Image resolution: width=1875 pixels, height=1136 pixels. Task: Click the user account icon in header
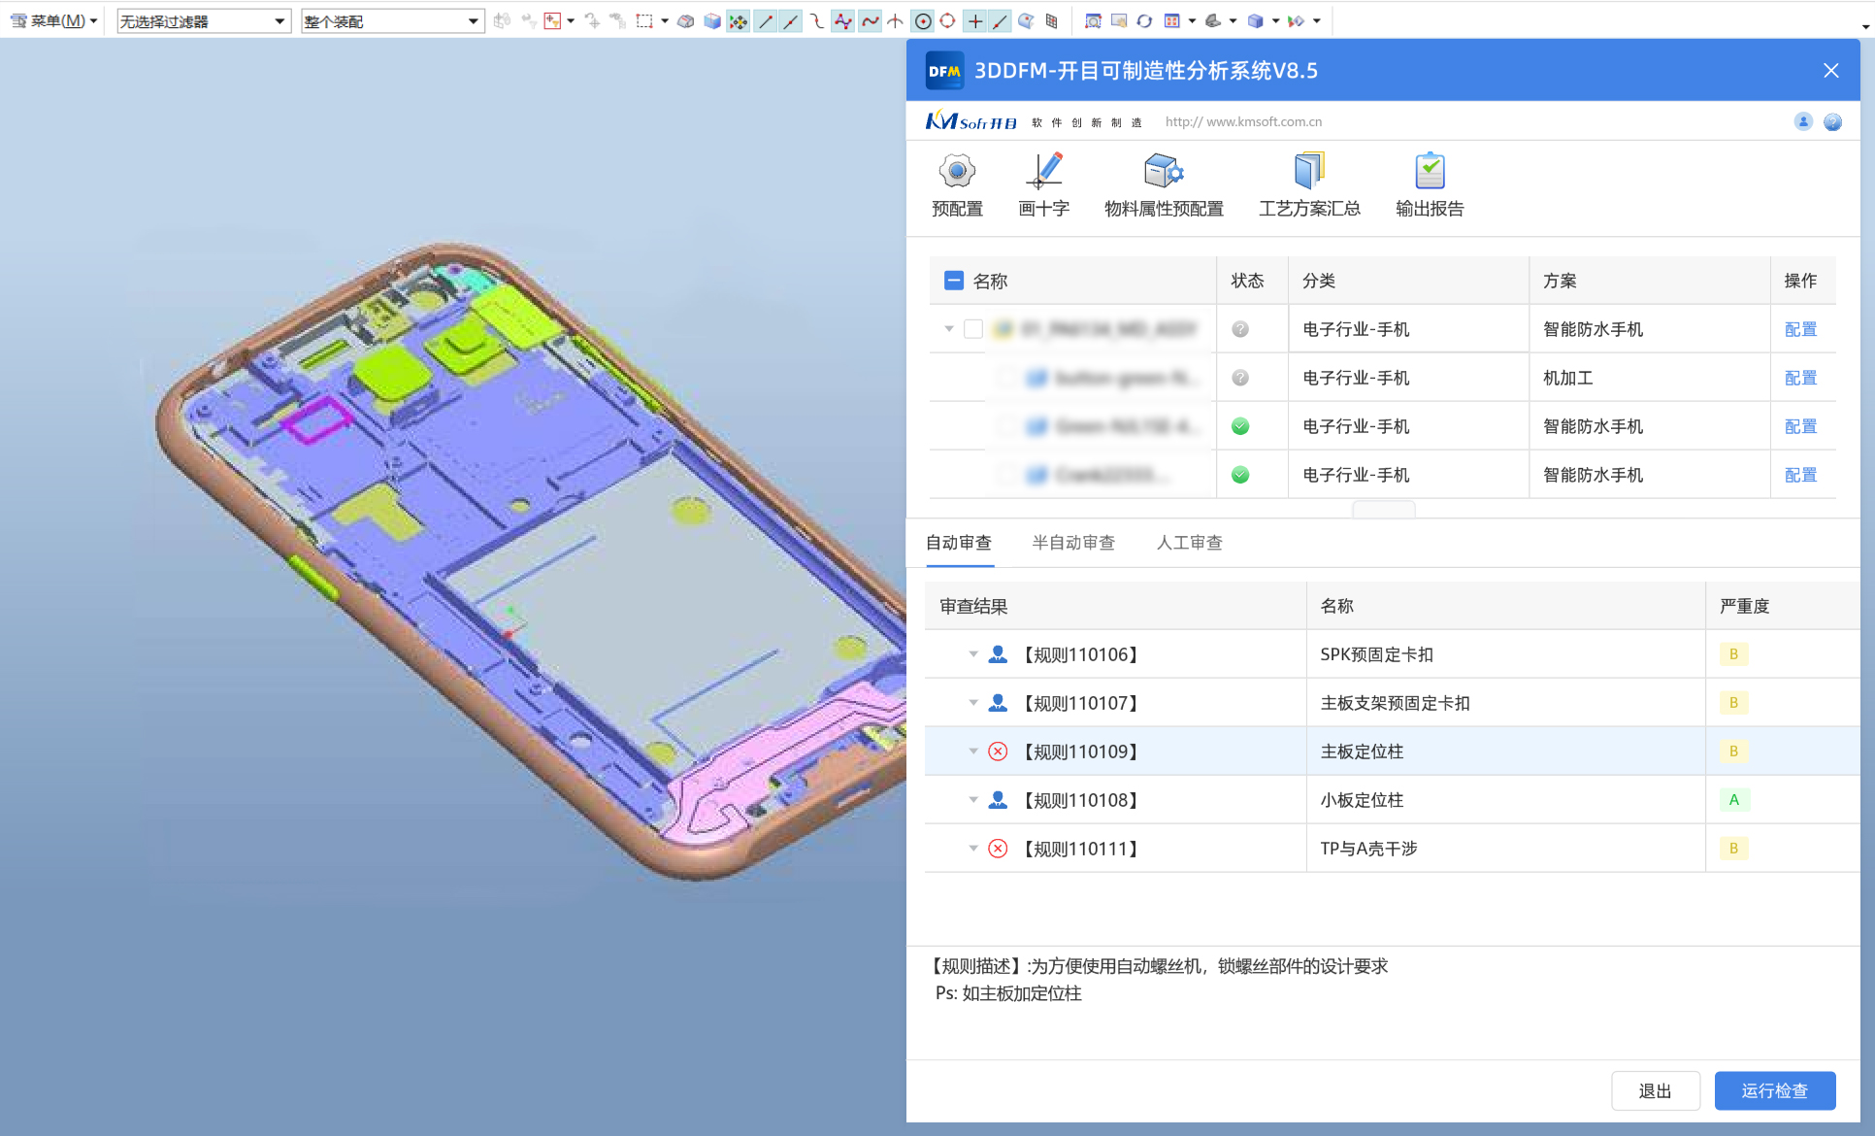[x=1802, y=121]
